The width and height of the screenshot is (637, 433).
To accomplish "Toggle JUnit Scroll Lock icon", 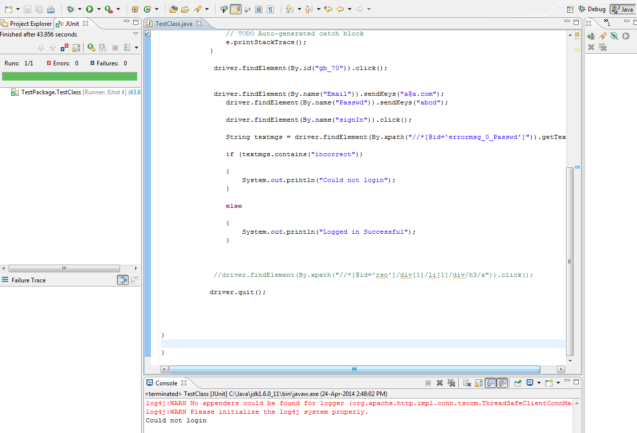I will coord(76,48).
